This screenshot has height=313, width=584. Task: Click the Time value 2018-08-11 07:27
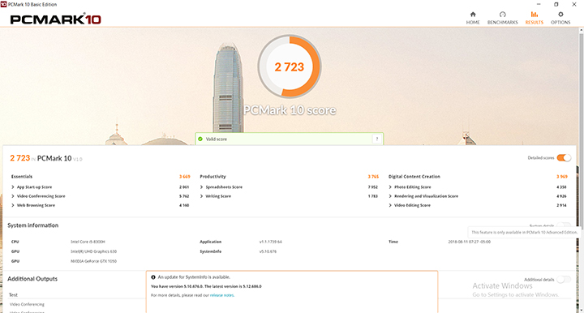point(470,242)
